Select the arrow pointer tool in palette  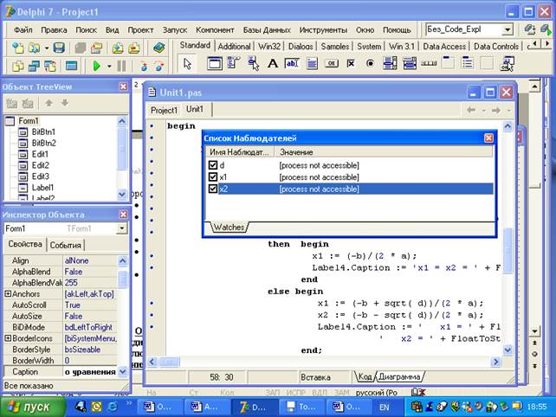pyautogui.click(x=189, y=64)
